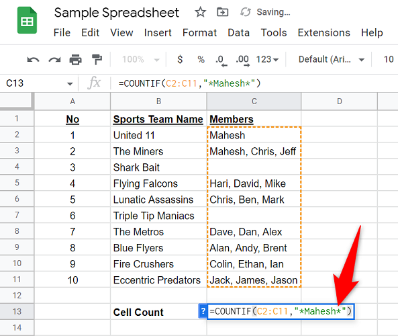This screenshot has height=336, width=398.
Task: Click the 'Blue Flyers' cell
Action: pos(158,247)
